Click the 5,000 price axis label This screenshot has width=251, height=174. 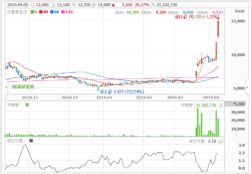click(x=239, y=88)
